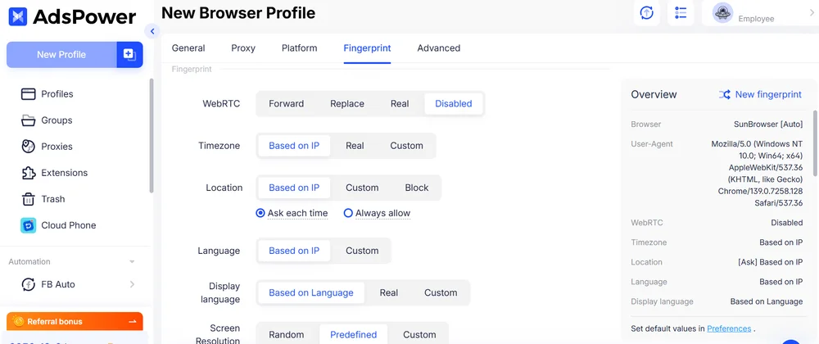Set WebRTC to Forward
Viewport: 819px width, 344px height.
(286, 104)
